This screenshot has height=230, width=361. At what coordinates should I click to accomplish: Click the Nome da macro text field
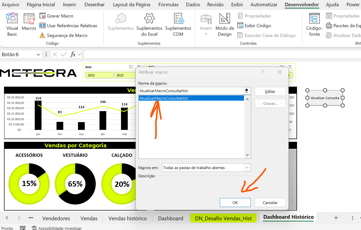coord(190,91)
